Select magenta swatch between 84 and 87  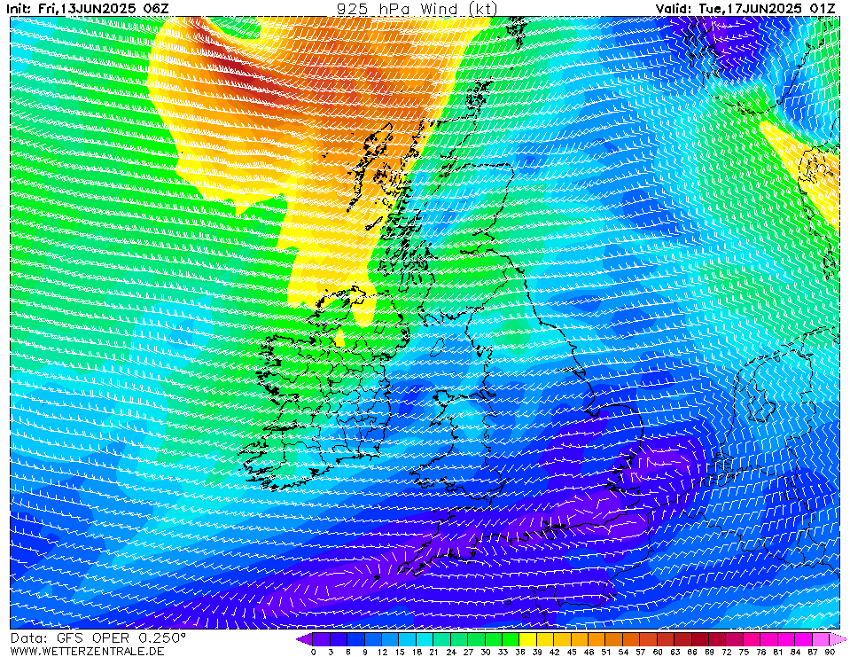(804, 639)
